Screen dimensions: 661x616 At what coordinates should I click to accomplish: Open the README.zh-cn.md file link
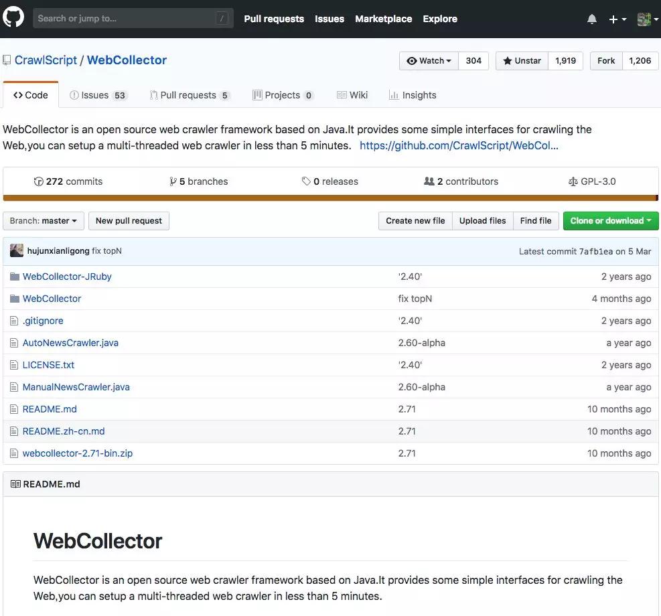(64, 431)
